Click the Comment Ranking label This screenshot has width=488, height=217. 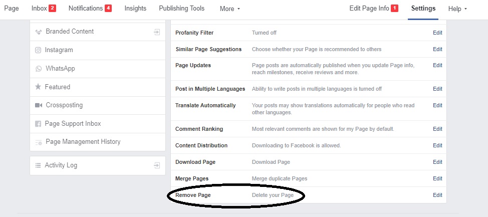point(199,129)
